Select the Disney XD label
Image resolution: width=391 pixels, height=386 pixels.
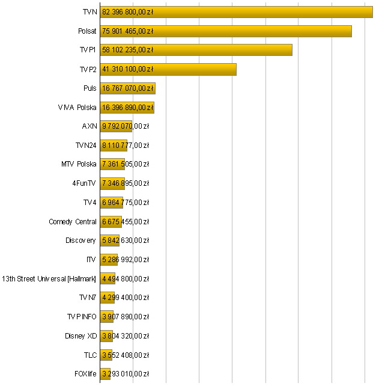[80, 335]
